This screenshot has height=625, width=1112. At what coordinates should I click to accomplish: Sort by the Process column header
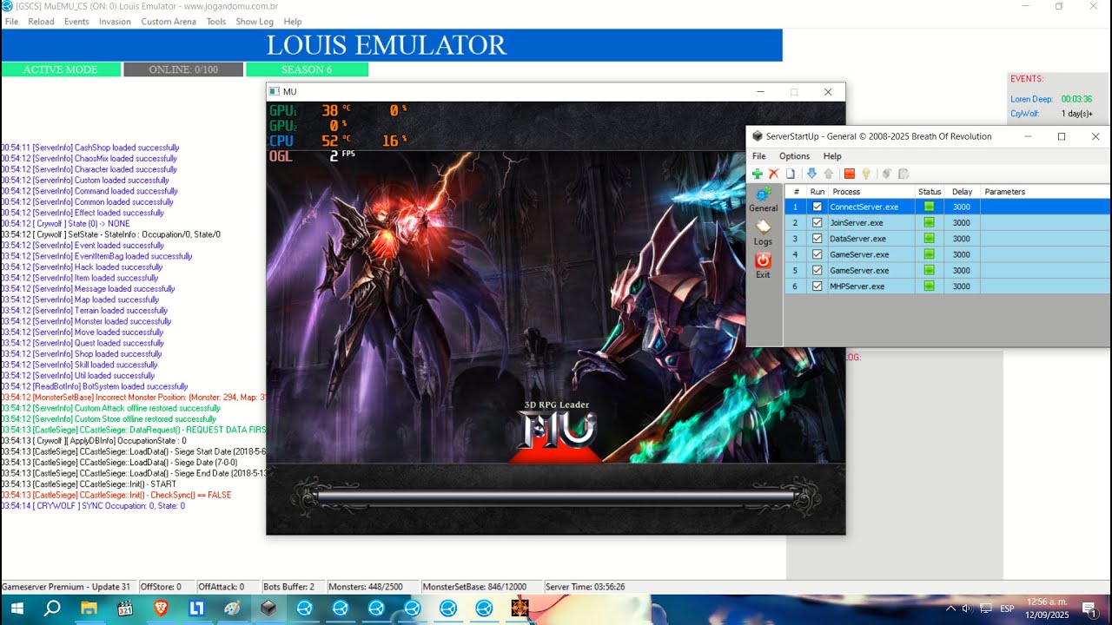[x=870, y=191]
